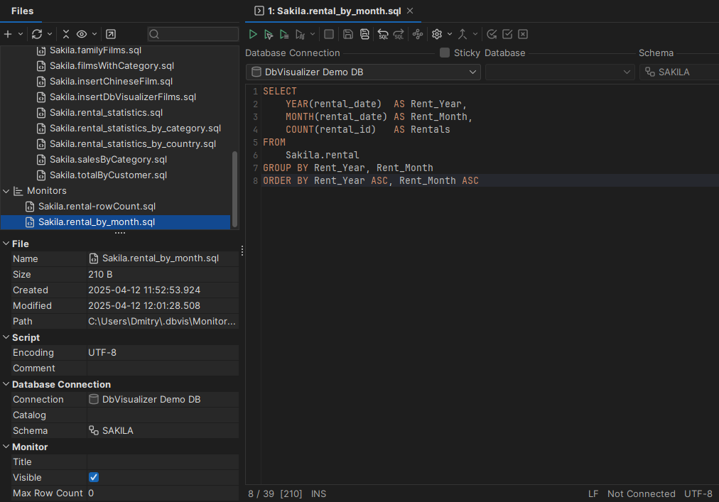Select the Files panel header
The image size is (719, 502).
point(22,11)
